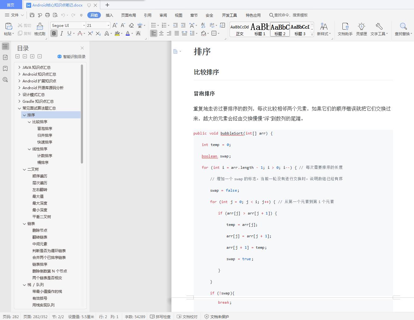Collapse the 二叉树 outline section
This screenshot has height=320, width=414.
(x=24, y=169)
